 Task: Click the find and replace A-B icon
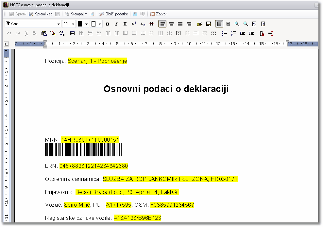point(62,33)
